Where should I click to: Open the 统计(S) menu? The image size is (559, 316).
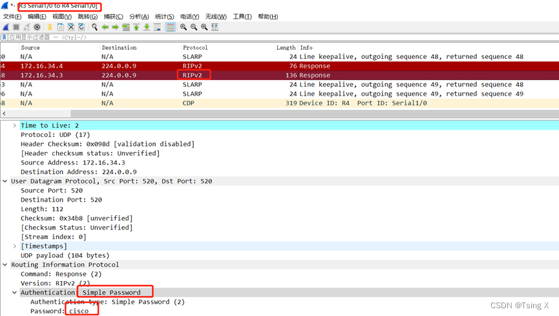coord(165,16)
